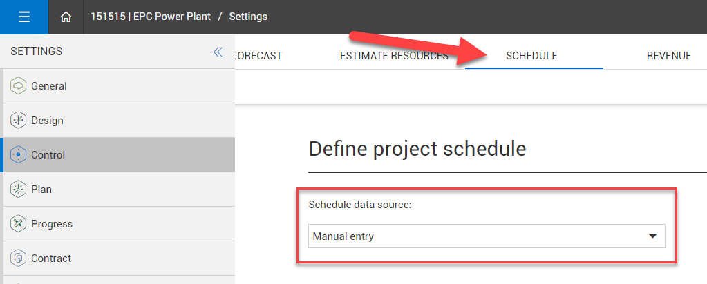The width and height of the screenshot is (707, 284).
Task: Select the Progress label in the sidebar
Action: (x=52, y=224)
